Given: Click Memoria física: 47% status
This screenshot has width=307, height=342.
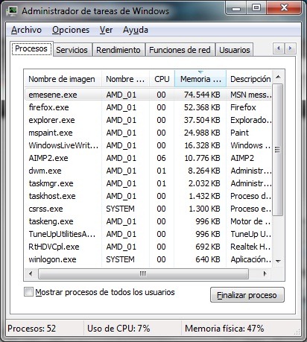Looking at the screenshot, I should pos(224,329).
